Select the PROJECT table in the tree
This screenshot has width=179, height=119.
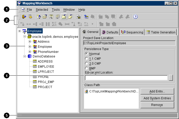[x=45, y=87]
